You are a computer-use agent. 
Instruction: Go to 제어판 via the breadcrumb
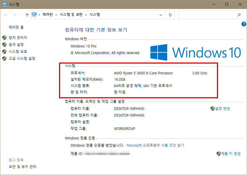[47, 14]
